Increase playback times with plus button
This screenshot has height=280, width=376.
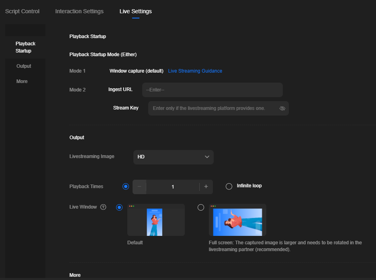click(x=206, y=187)
